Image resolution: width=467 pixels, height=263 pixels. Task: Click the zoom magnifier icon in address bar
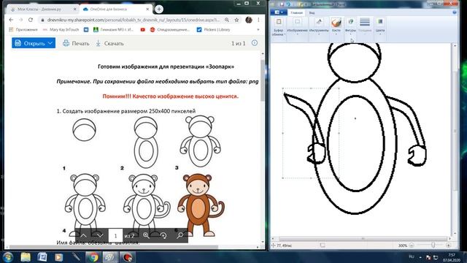[x=227, y=20]
